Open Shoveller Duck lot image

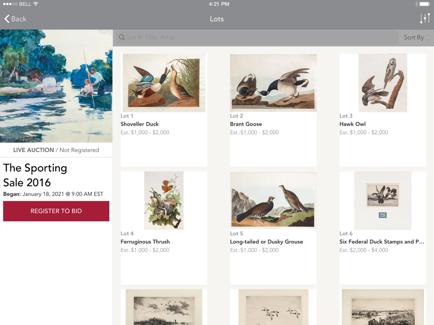pos(164,83)
